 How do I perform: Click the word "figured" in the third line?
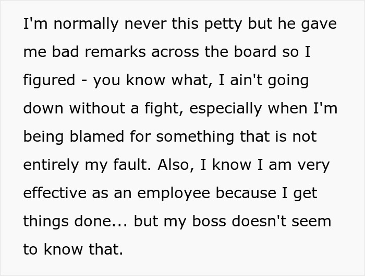(x=49, y=81)
